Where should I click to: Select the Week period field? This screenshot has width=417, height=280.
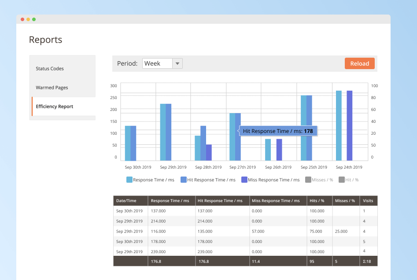pyautogui.click(x=157, y=63)
